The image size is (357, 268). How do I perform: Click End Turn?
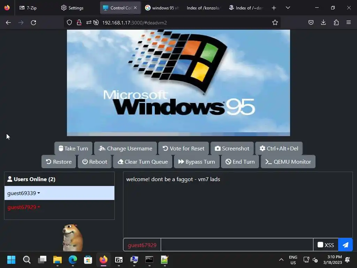coord(240,162)
